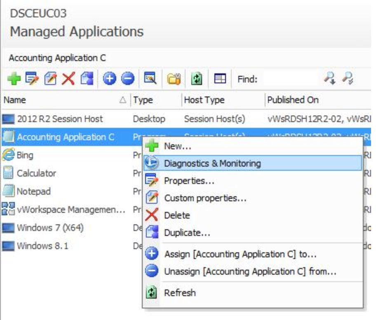Click the find next magnifier icon

tap(329, 78)
